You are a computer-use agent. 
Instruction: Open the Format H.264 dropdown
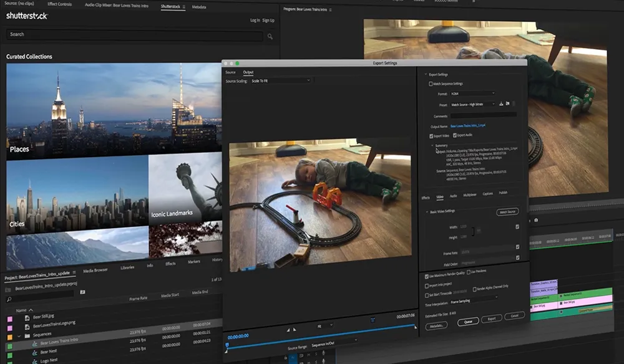[472, 93]
